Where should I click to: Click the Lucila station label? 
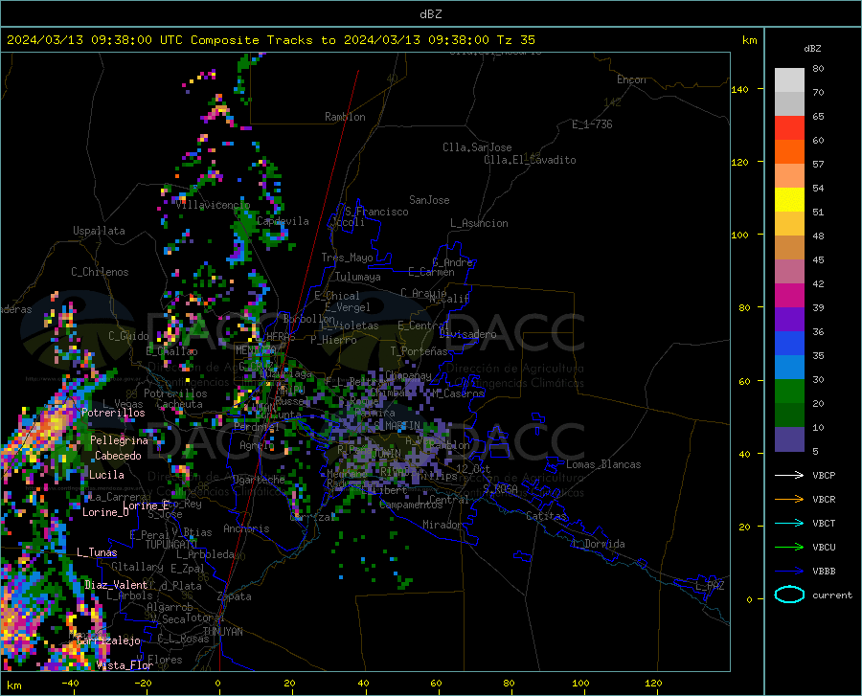pos(106,475)
